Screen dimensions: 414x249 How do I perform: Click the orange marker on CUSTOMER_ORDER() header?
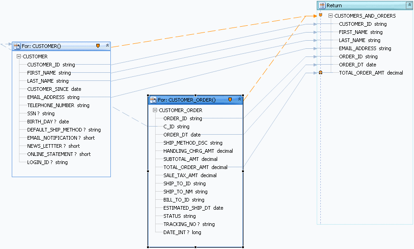click(230, 99)
